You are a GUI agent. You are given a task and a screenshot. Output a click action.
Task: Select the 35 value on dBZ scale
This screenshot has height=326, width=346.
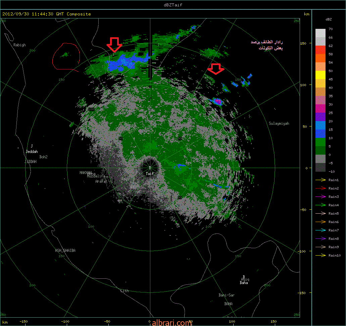pos(331,96)
